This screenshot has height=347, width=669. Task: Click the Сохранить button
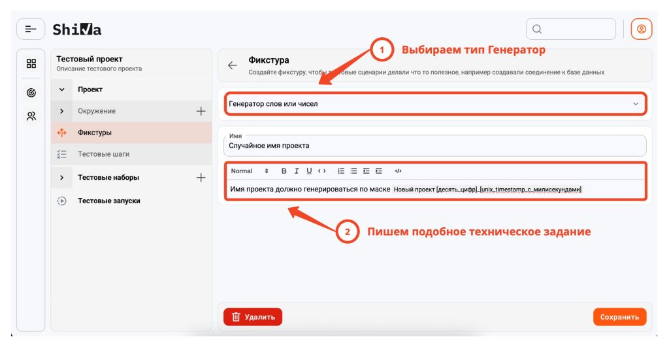point(619,317)
